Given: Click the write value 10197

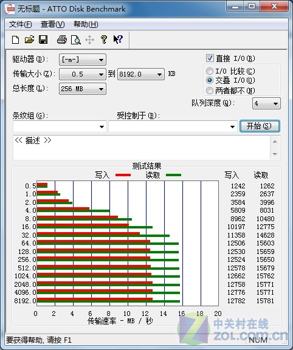Looking at the screenshot, I should click(x=236, y=227).
